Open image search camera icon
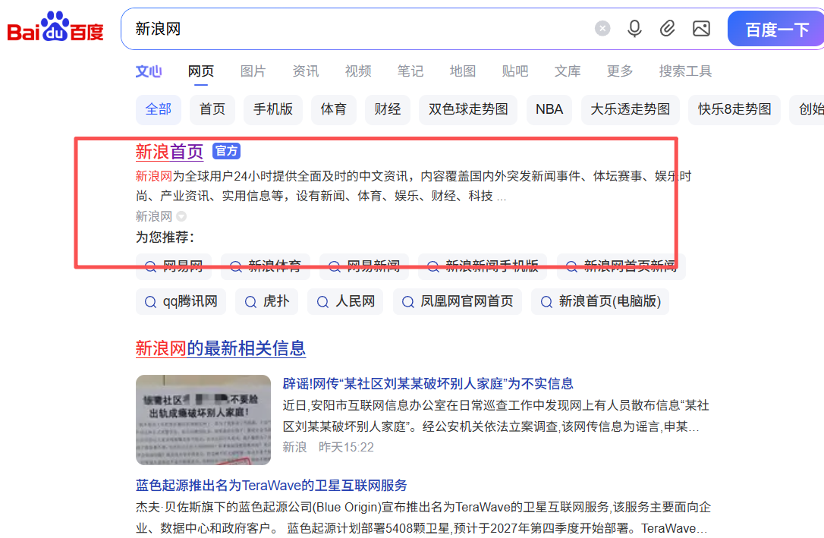 click(x=701, y=29)
